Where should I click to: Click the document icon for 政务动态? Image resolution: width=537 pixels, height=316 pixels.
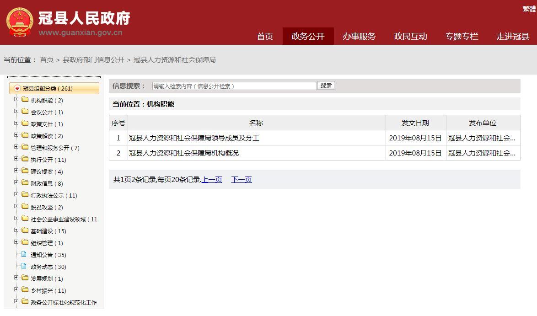tap(24, 266)
